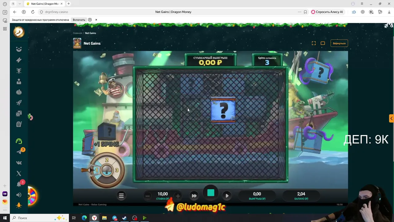Open browser extensions puzzle icon
Image resolution: width=394 pixels, height=222 pixels.
pos(380,12)
